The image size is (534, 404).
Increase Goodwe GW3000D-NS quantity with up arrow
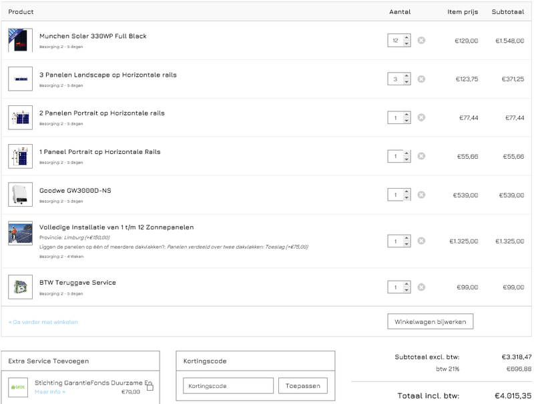(407, 192)
